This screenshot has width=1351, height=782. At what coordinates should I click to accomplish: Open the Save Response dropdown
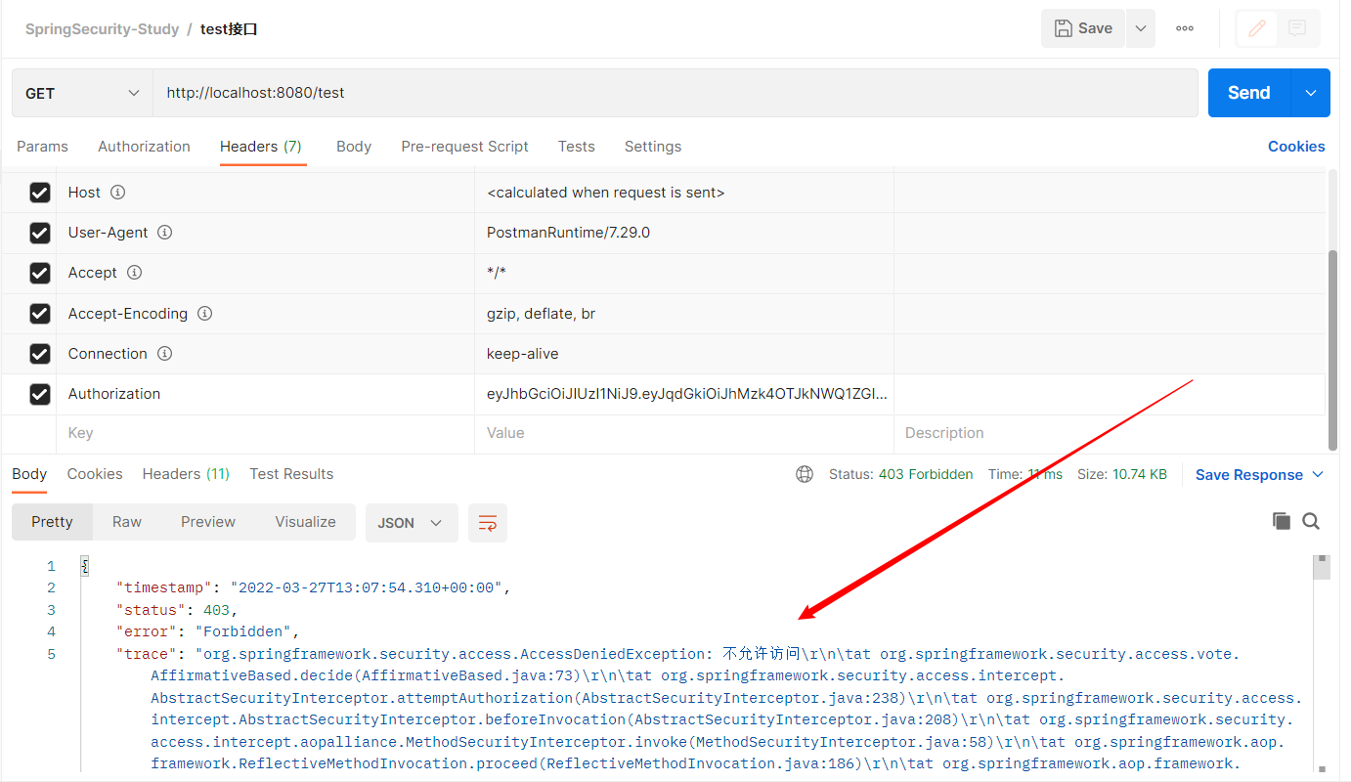pyautogui.click(x=1259, y=475)
